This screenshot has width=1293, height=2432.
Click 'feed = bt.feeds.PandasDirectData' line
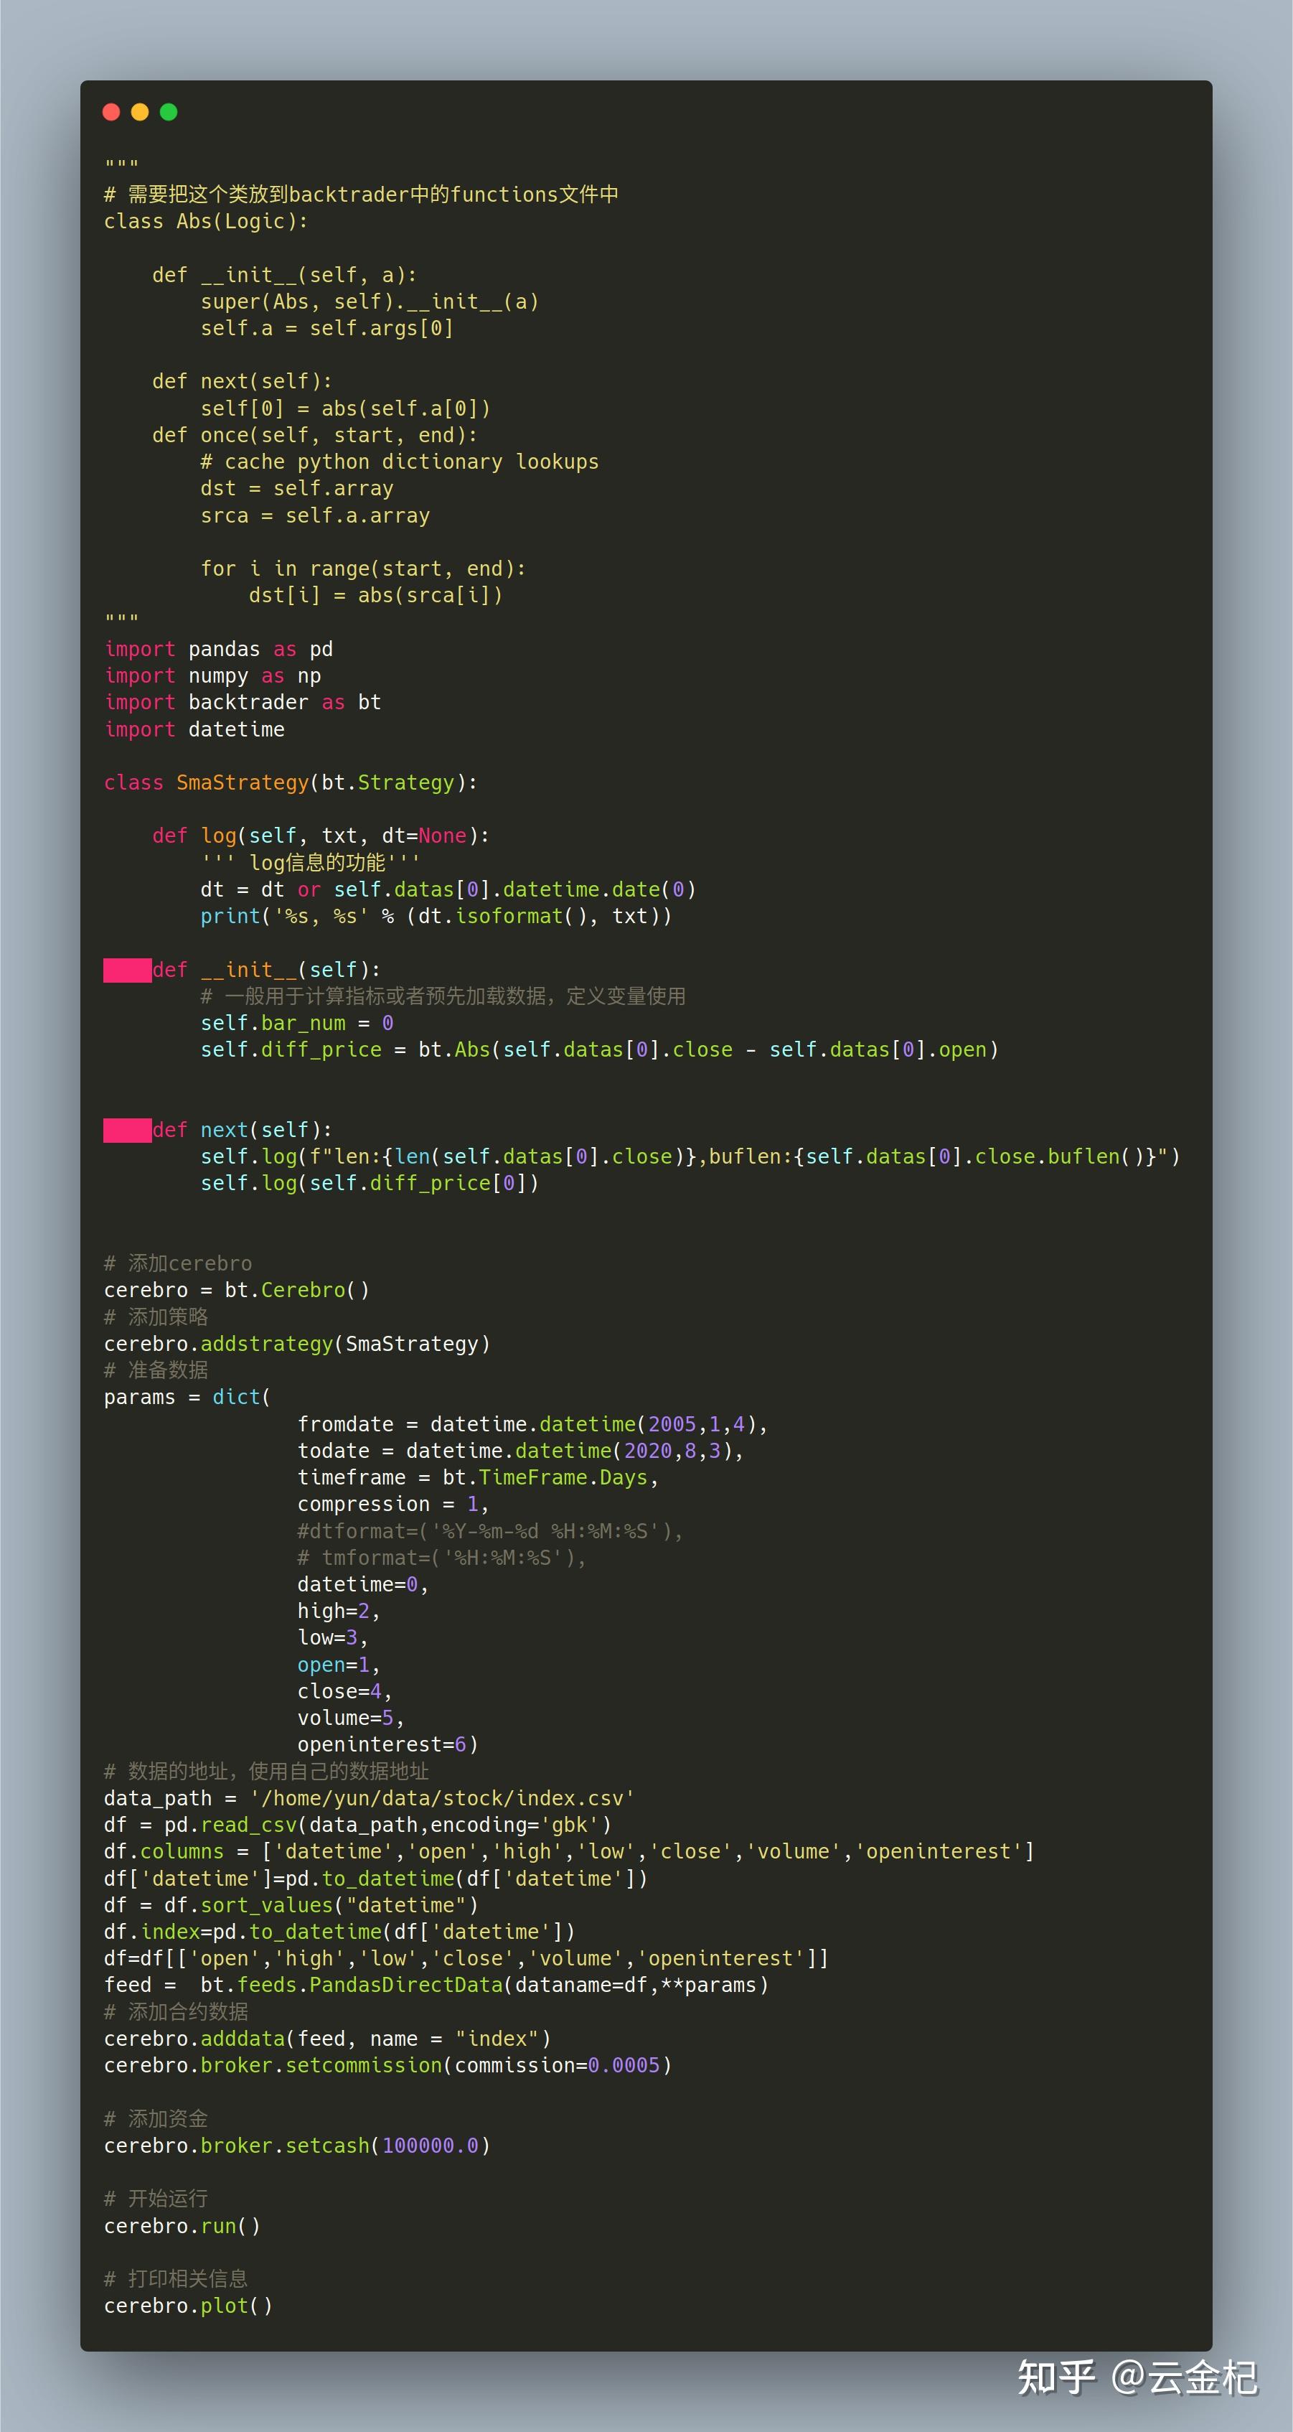[x=436, y=1985]
